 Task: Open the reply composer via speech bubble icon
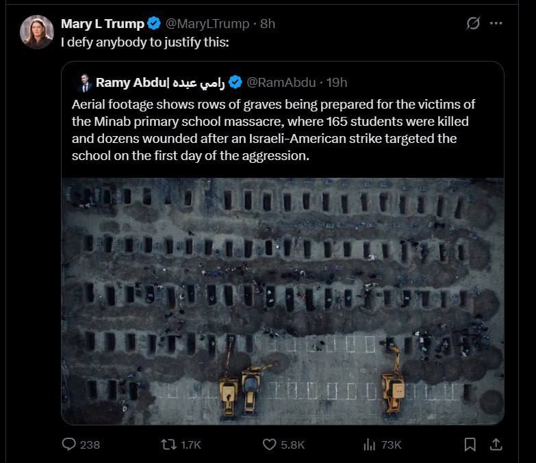coord(69,445)
